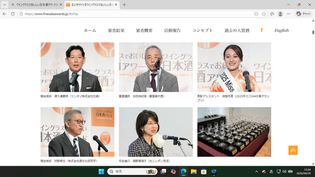Open File Explorer from the taskbar
The height and width of the screenshot is (177, 315).
(x=193, y=172)
